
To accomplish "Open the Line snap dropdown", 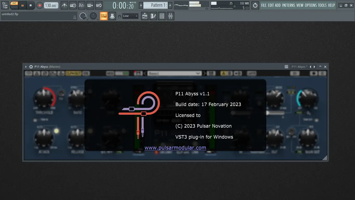I will coord(130,16).
